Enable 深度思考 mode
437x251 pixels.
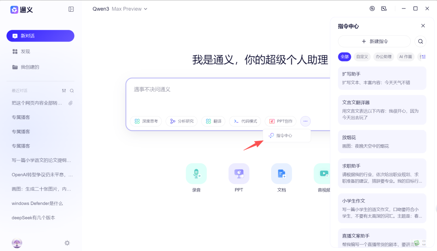146,121
